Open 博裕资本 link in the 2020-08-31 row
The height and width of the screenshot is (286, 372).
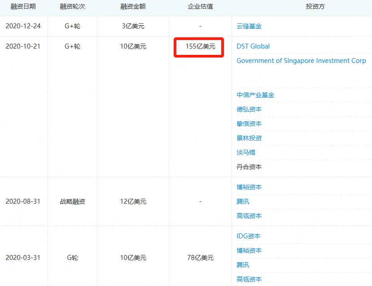[x=249, y=187]
